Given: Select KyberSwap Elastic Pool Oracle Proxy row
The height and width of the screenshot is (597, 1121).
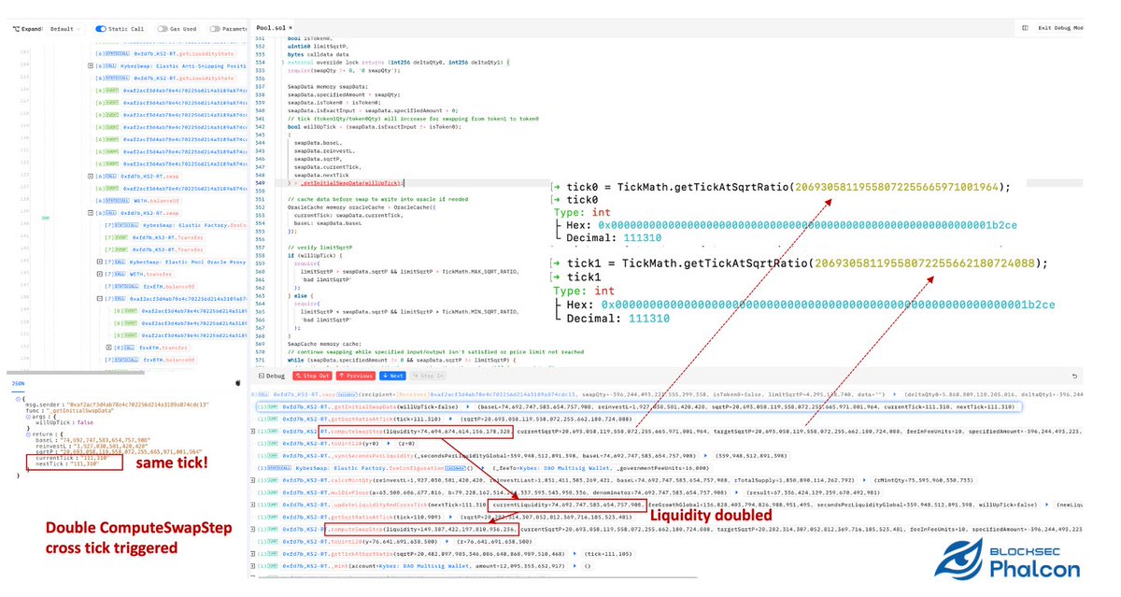Looking at the screenshot, I should click(175, 263).
